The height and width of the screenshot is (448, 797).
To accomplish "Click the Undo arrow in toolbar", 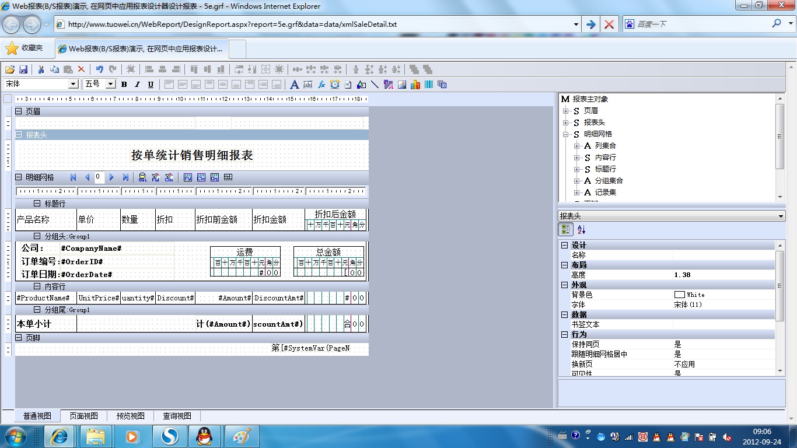I will pyautogui.click(x=100, y=69).
